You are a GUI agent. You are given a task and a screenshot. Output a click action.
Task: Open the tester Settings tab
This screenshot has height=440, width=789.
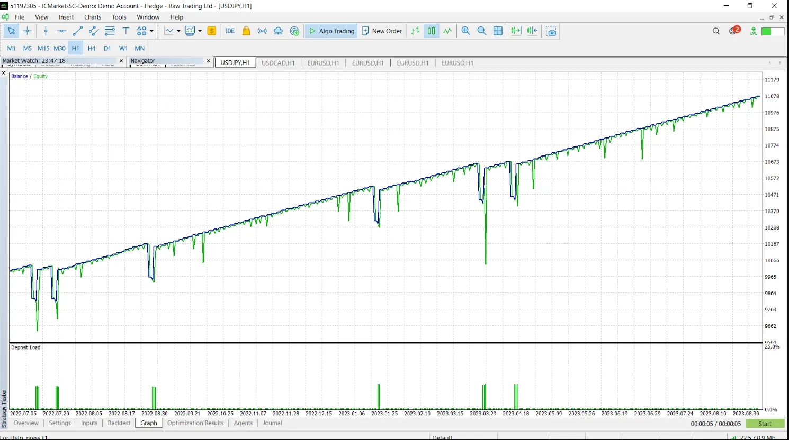[x=60, y=423]
